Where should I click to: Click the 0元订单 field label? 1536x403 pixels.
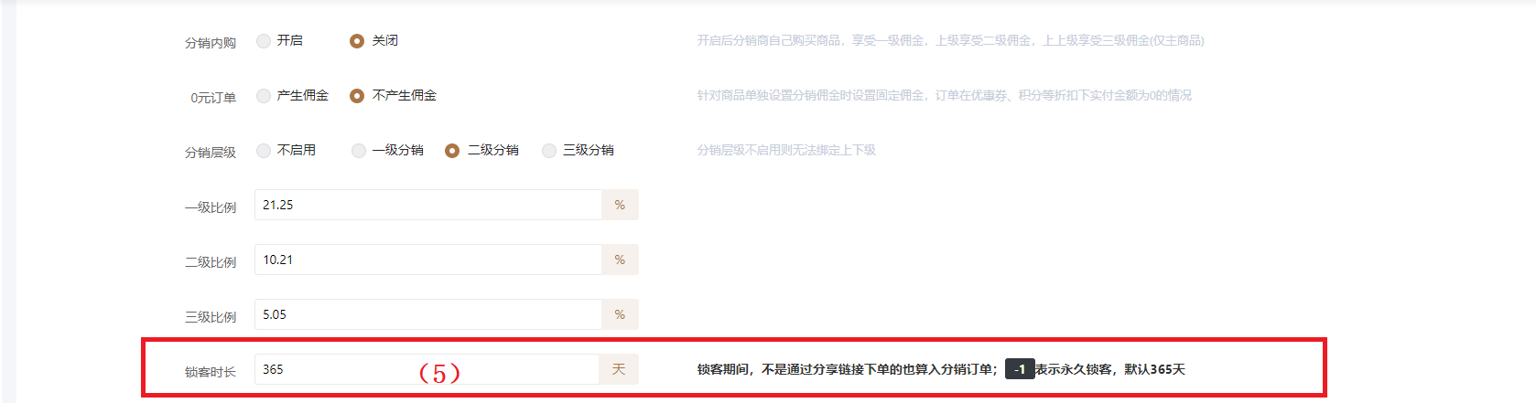point(213,98)
